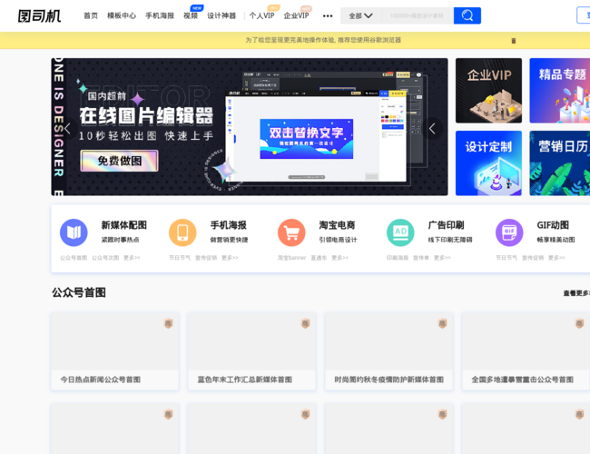
Task: Click the blue search magnifier button
Action: (x=467, y=15)
